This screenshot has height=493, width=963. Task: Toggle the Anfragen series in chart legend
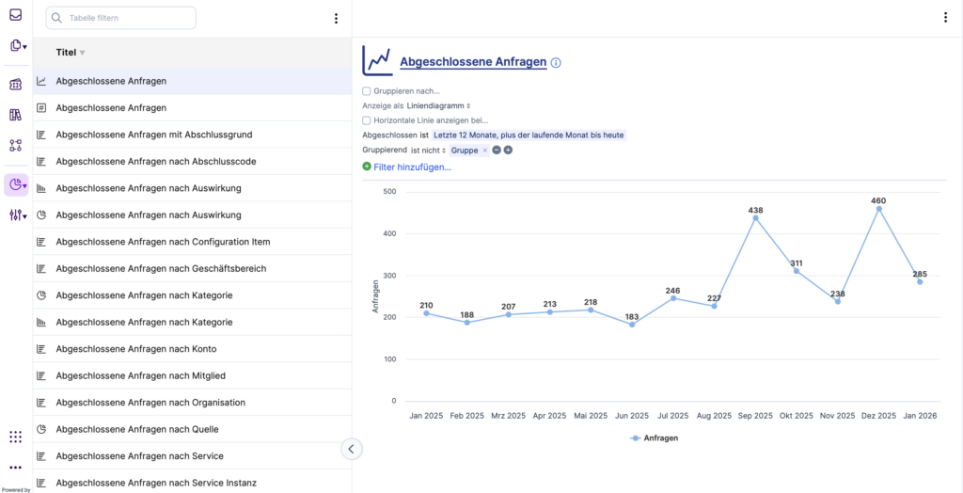(x=655, y=437)
